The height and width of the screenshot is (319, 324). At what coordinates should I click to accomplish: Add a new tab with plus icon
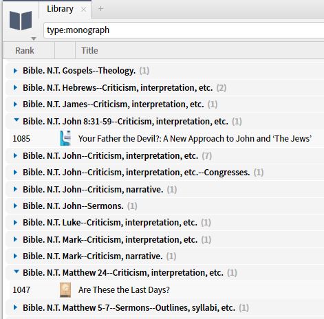point(100,9)
